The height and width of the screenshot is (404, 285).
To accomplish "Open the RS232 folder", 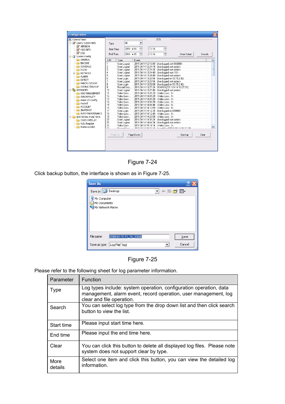I will point(84,70).
